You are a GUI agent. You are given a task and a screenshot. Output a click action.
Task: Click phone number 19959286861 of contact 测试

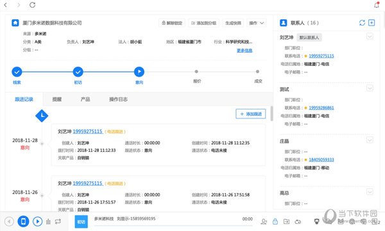pos(321,108)
